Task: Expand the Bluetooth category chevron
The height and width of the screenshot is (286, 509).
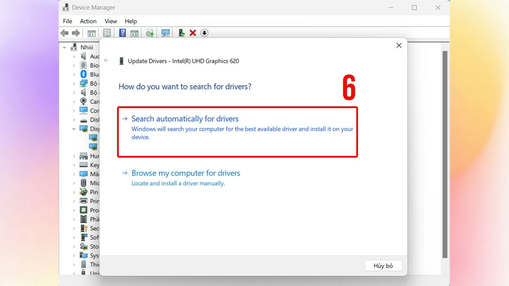Action: (74, 75)
